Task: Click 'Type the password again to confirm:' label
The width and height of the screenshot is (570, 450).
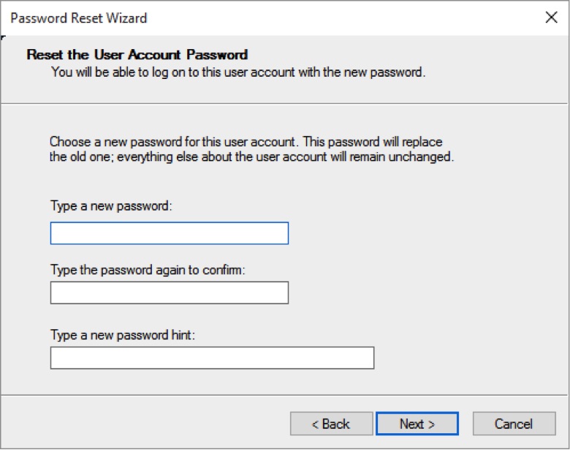Action: coord(148,270)
